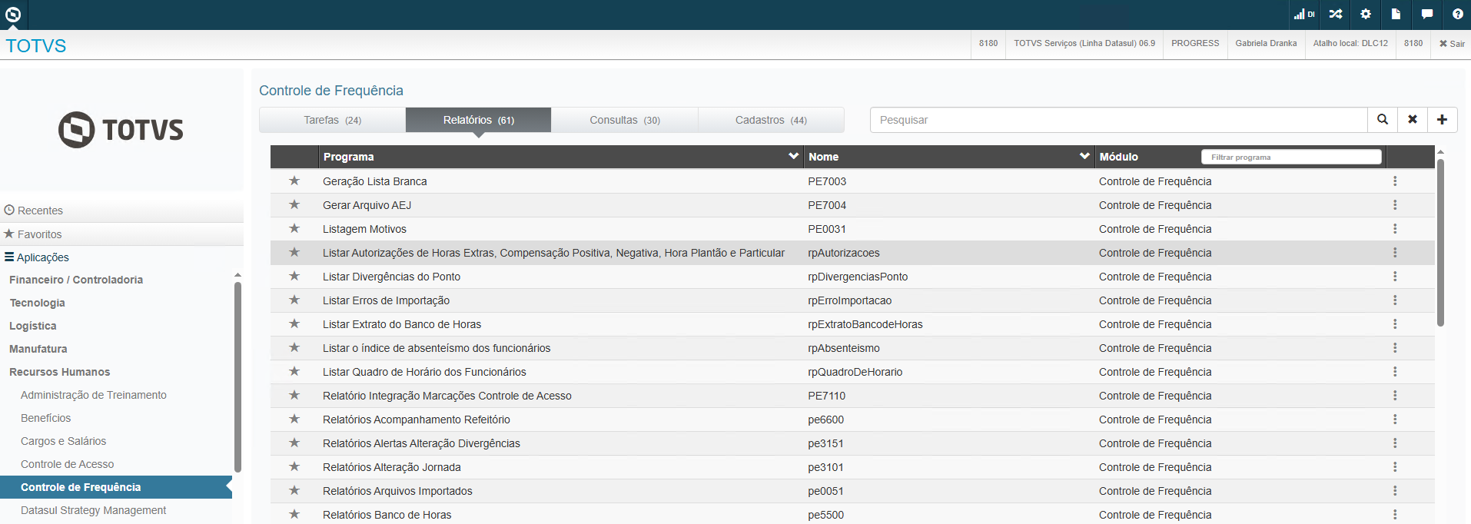Open the help question mark icon
Image resolution: width=1471 pixels, height=524 pixels.
point(1457,14)
